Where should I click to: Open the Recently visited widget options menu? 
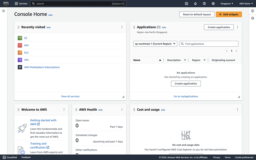coord(122,27)
